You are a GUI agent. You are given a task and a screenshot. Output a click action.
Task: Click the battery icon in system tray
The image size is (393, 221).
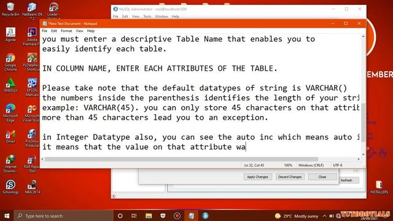coord(332,215)
